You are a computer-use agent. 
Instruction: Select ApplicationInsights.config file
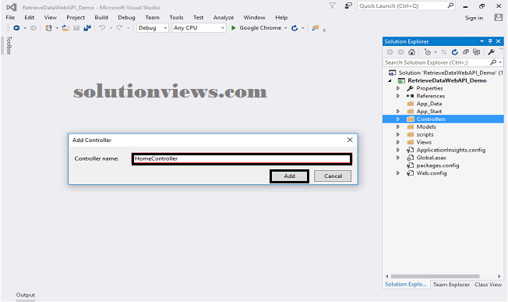click(x=450, y=150)
